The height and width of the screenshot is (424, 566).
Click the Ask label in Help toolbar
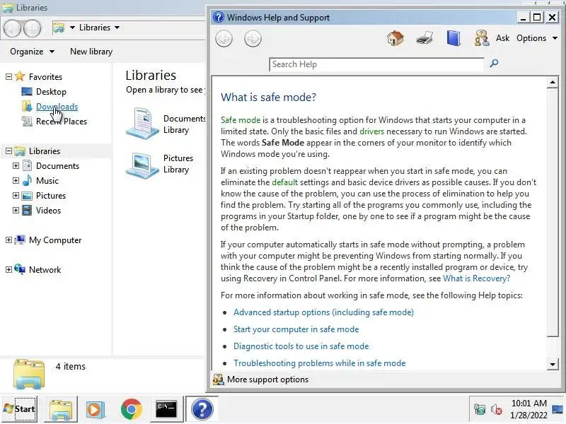[502, 38]
